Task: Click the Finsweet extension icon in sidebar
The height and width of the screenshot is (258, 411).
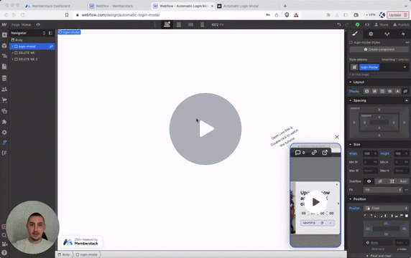Action: 4,153
